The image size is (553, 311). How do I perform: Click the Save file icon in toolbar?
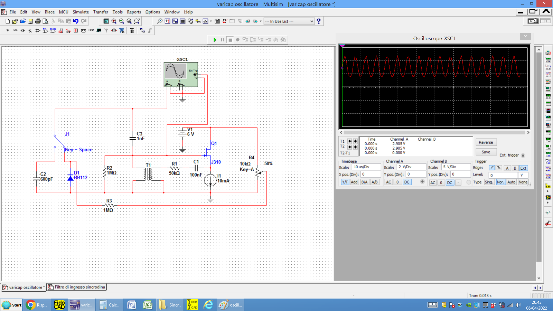pyautogui.click(x=30, y=21)
